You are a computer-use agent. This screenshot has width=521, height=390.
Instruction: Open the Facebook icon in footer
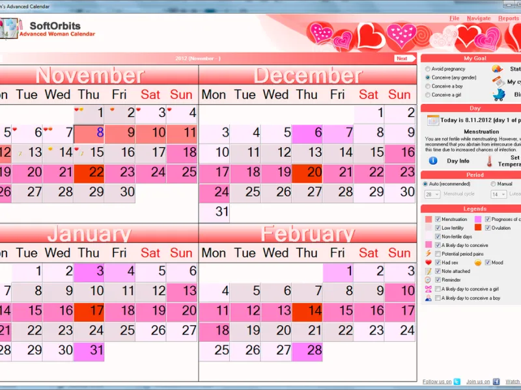tap(496, 382)
